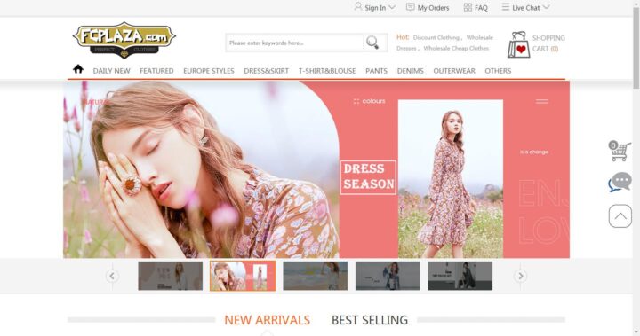Open the OUTERWEAR menu item
The image size is (640, 336).
pyautogui.click(x=454, y=71)
